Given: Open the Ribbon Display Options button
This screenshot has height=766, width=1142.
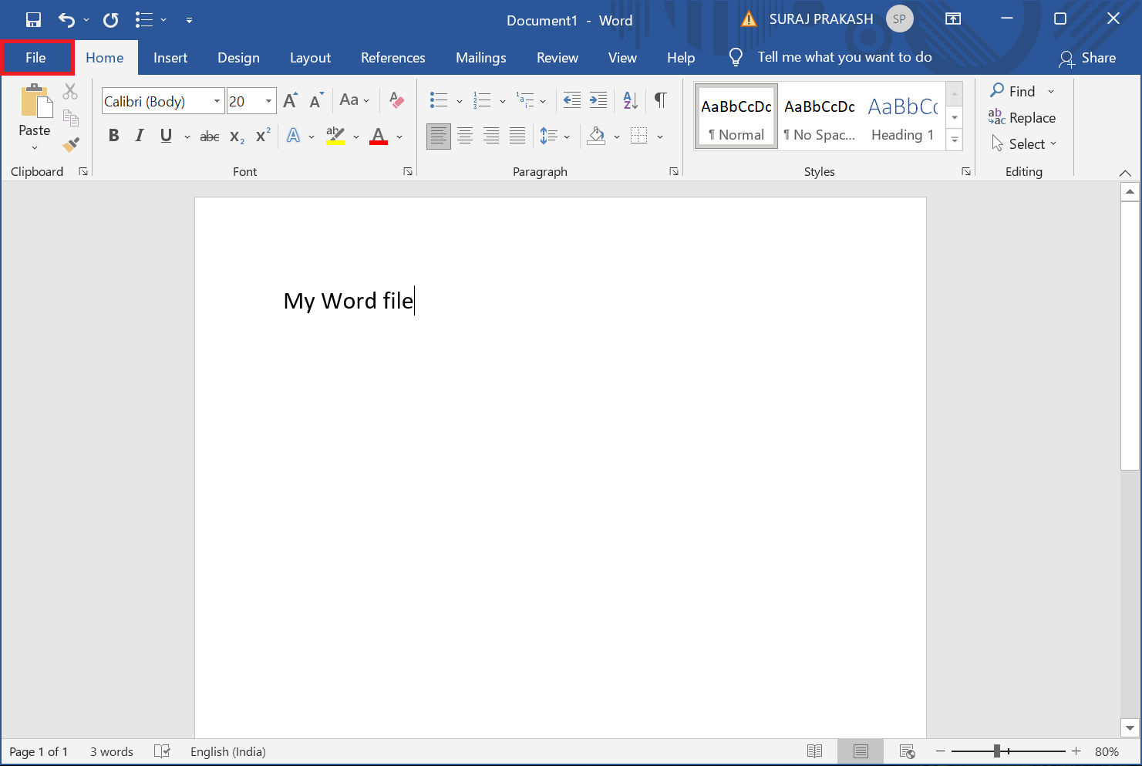Looking at the screenshot, I should pos(953,19).
